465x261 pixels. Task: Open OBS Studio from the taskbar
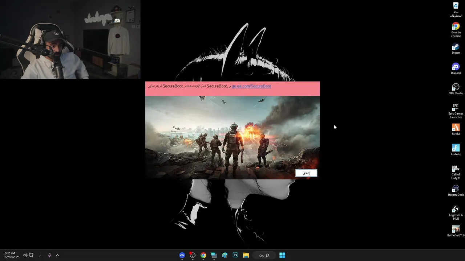pos(193,255)
